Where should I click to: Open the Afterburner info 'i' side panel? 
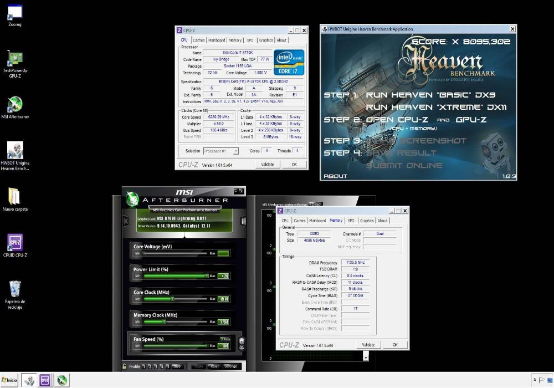243,221
